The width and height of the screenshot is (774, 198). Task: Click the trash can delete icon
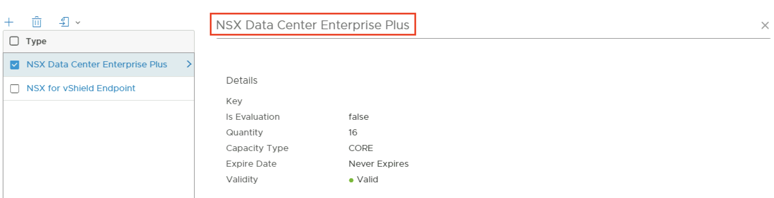(x=36, y=22)
